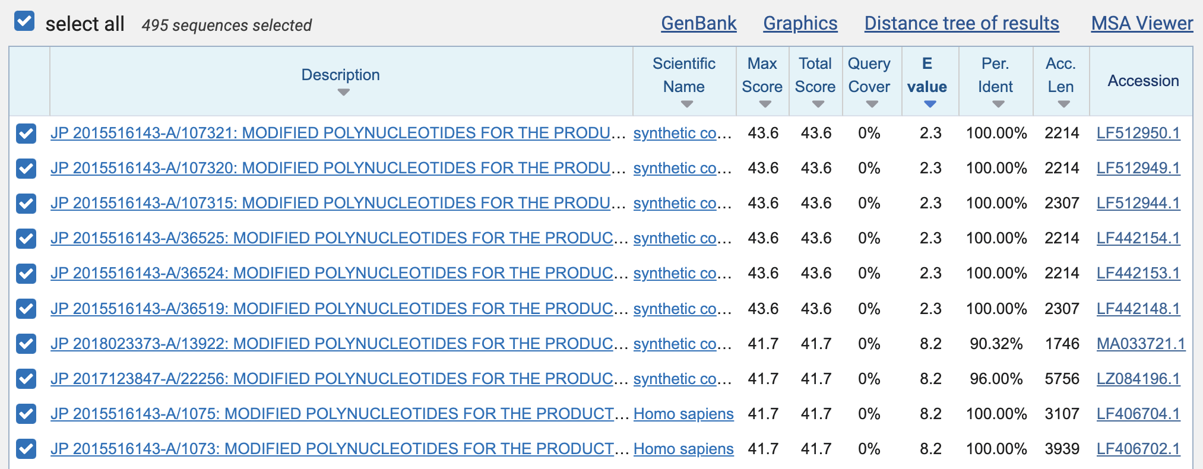Sort by E value arrow icon
Screen dimensions: 1203x469
pyautogui.click(x=930, y=104)
